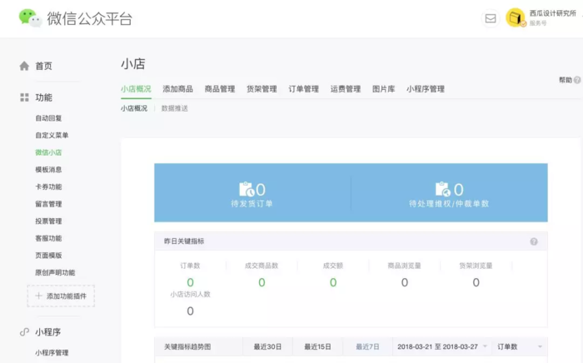The image size is (583, 363).
Task: Click the 昨日关键指标 heading
Action: click(x=184, y=241)
